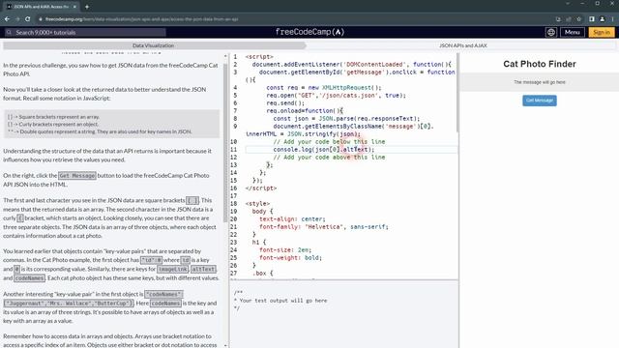
Task: Click the altText inline code label
Action: pyautogui.click(x=203, y=269)
